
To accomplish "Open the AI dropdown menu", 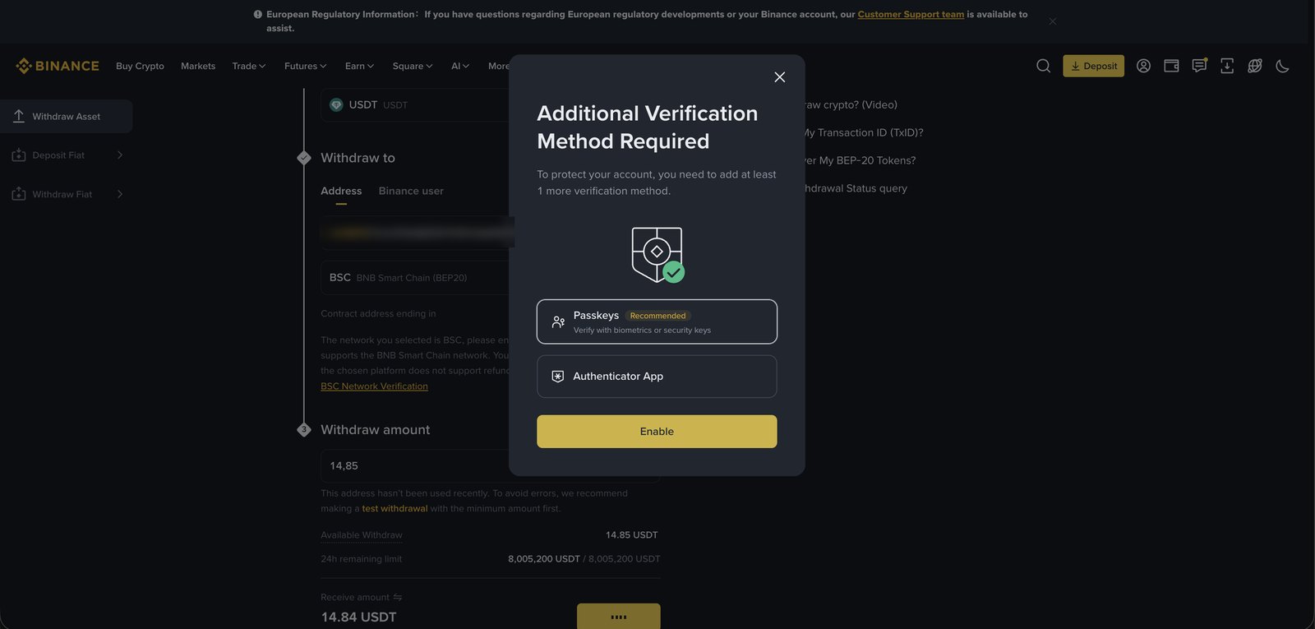I will pyautogui.click(x=460, y=66).
